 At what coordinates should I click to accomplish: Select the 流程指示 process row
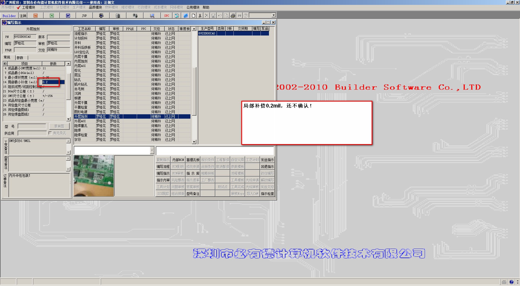click(132, 34)
